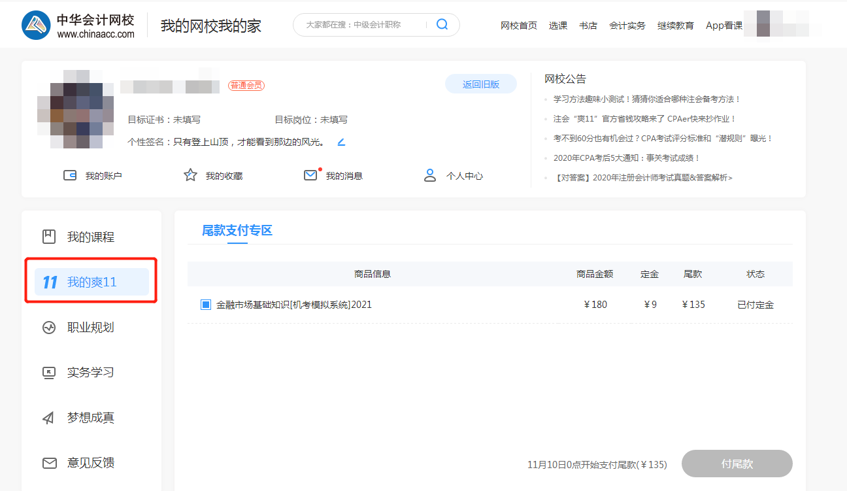This screenshot has width=847, height=491.
Task: Select 继续教育 from the top menu
Action: [x=676, y=25]
